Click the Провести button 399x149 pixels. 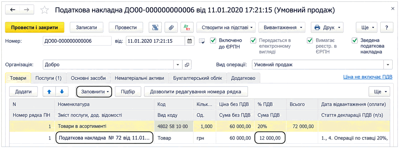click(126, 27)
